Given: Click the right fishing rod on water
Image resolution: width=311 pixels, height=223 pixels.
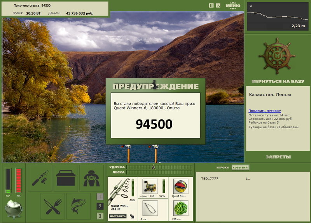Looking at the screenshot, I should [x=155, y=153].
